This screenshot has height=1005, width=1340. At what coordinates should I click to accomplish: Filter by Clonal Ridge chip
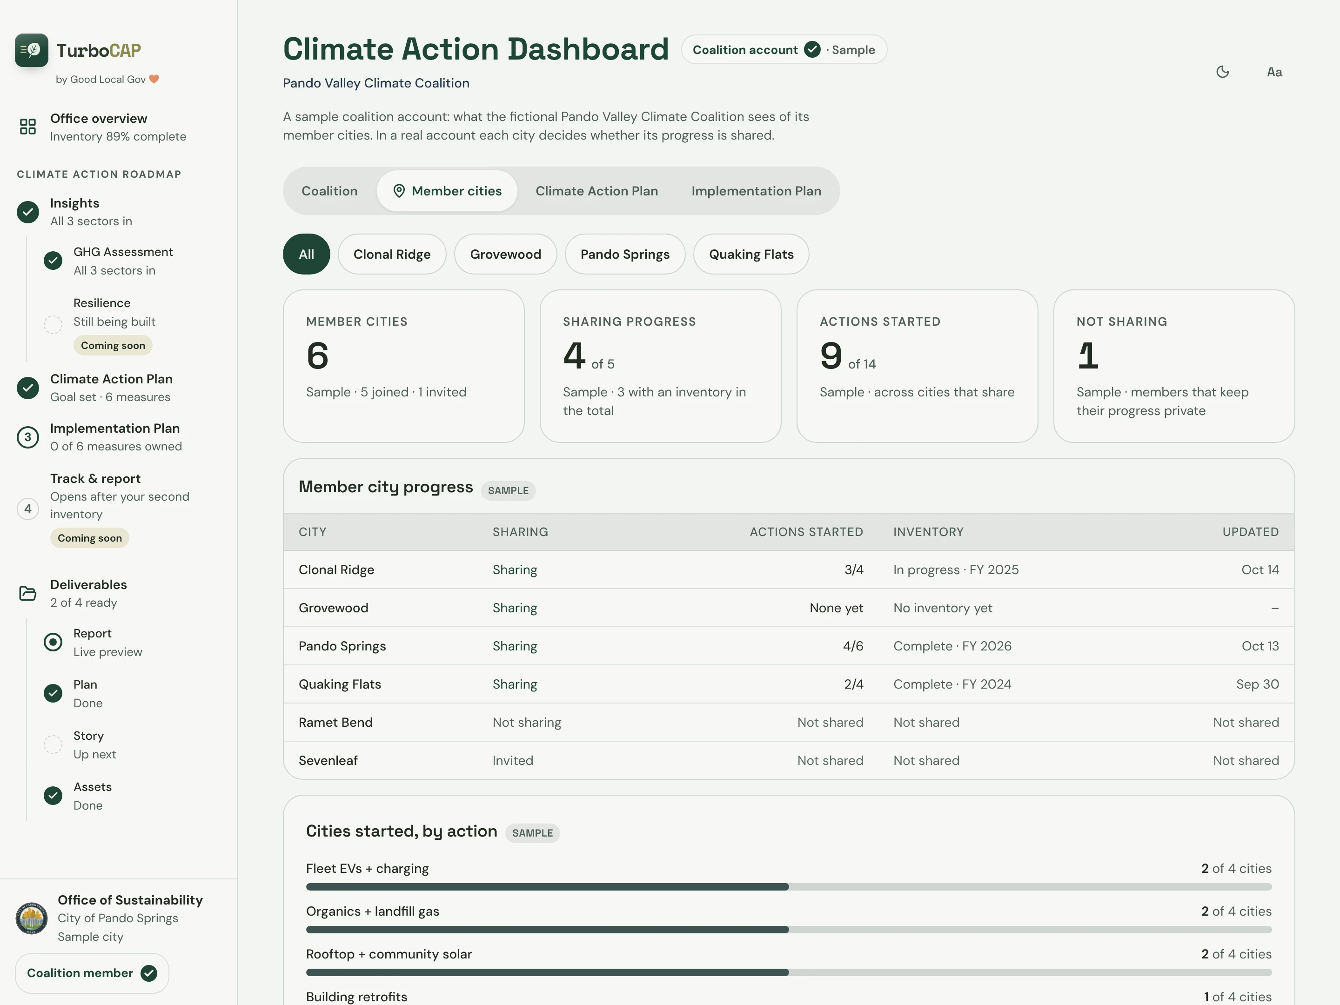pos(392,255)
